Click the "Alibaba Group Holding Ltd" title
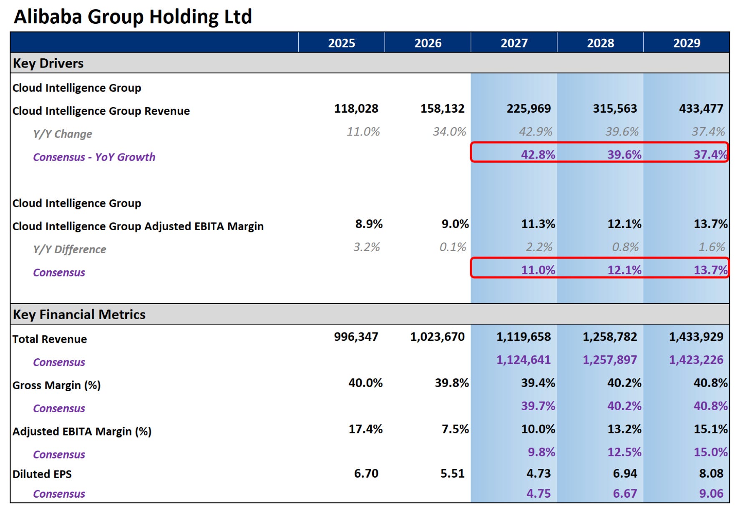 133,17
